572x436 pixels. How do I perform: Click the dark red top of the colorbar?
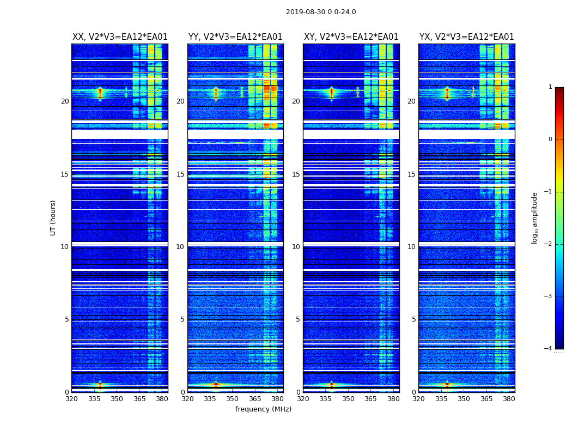pyautogui.click(x=559, y=91)
